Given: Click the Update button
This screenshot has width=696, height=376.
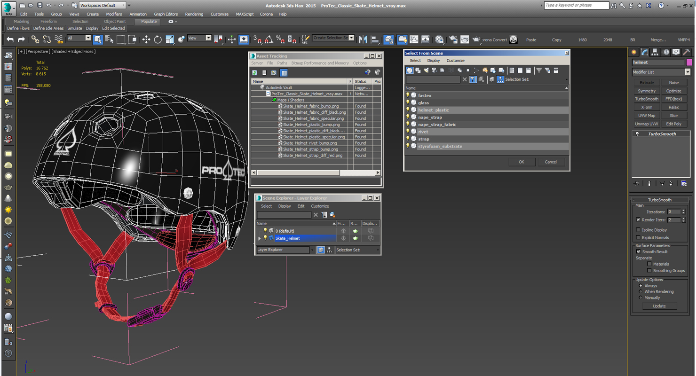Looking at the screenshot, I should [x=659, y=306].
